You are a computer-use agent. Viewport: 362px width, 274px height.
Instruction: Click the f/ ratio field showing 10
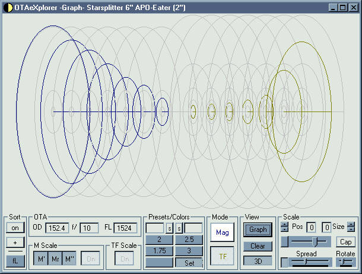click(x=89, y=228)
